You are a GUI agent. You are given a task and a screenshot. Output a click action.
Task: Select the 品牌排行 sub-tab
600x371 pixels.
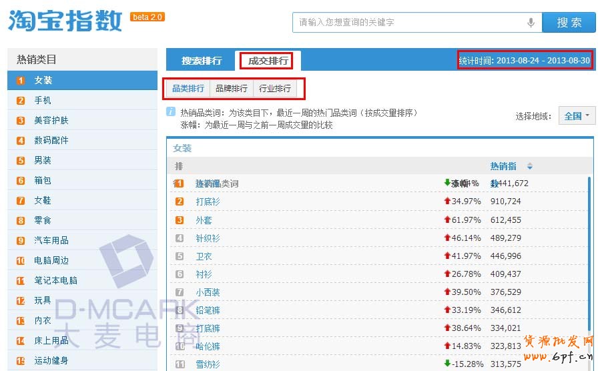(x=232, y=88)
